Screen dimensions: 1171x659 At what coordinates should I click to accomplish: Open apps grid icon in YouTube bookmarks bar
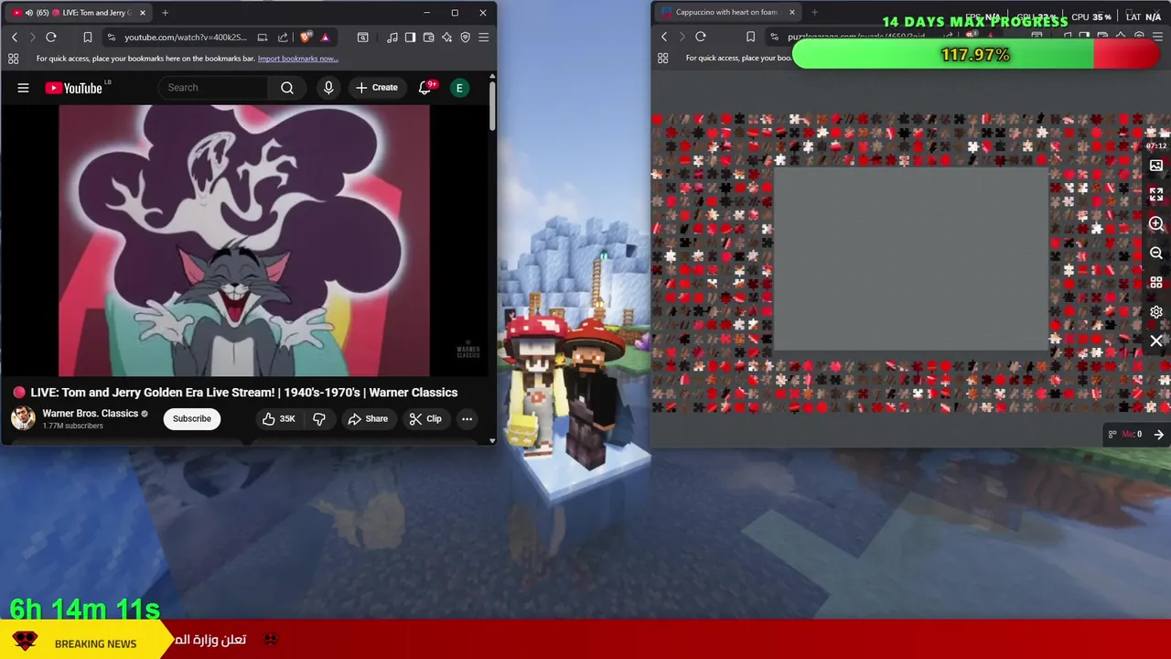tap(14, 59)
